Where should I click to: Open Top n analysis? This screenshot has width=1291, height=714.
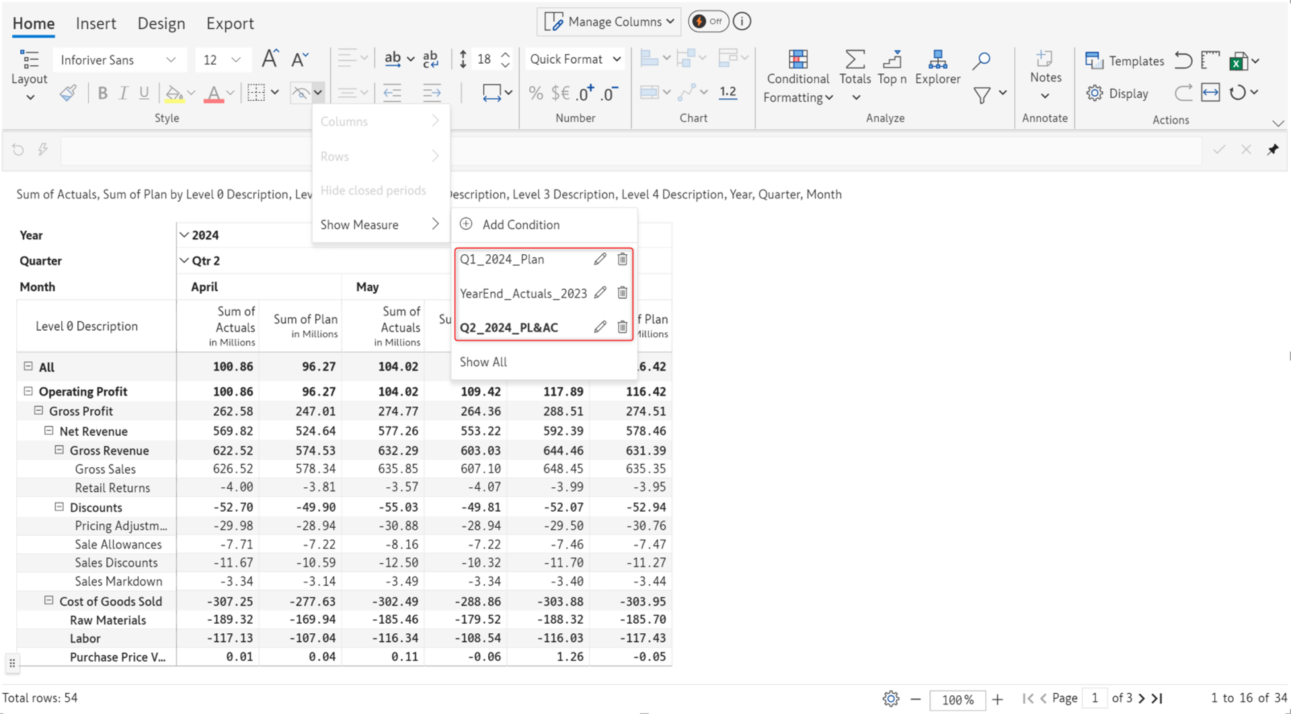pos(892,67)
